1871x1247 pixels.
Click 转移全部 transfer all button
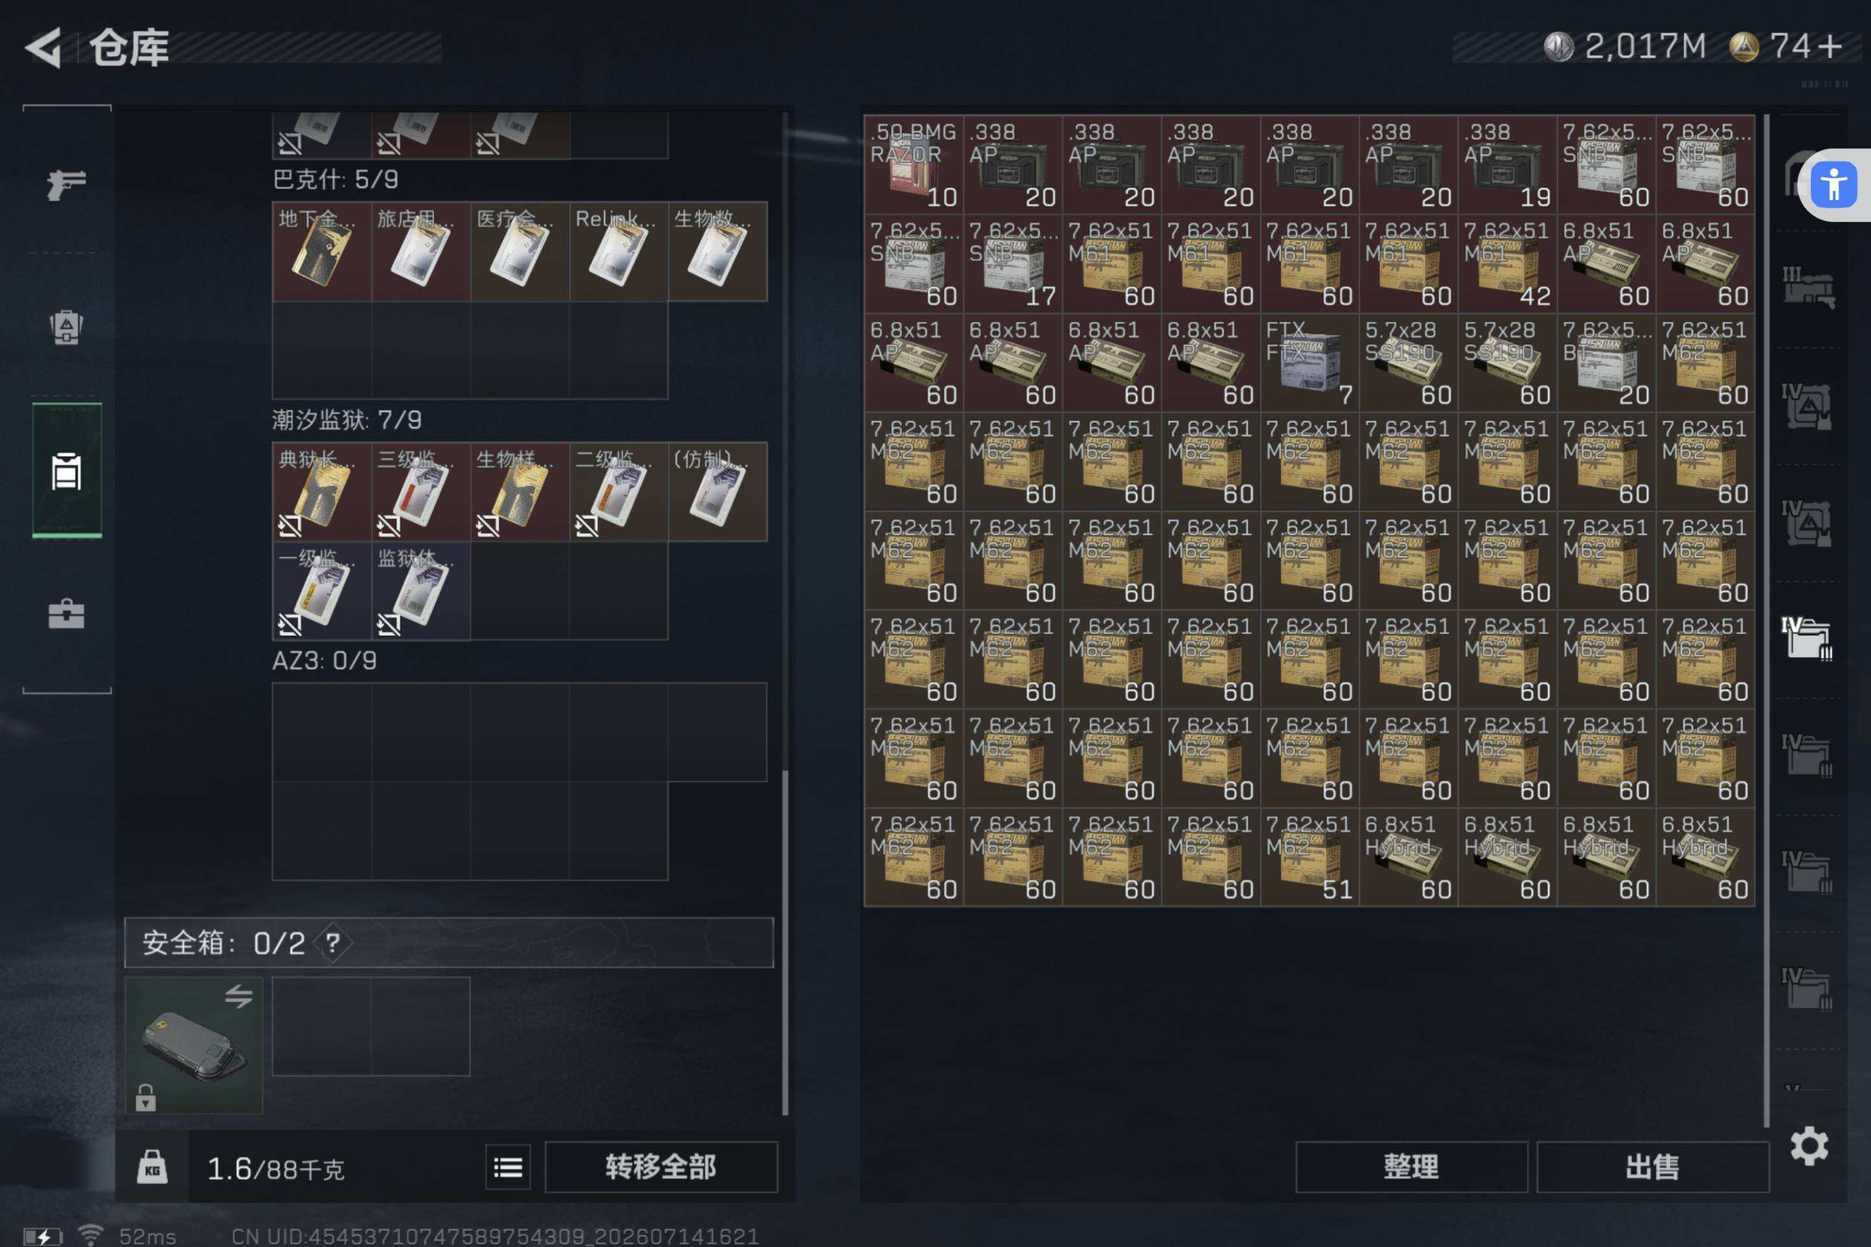tap(660, 1166)
